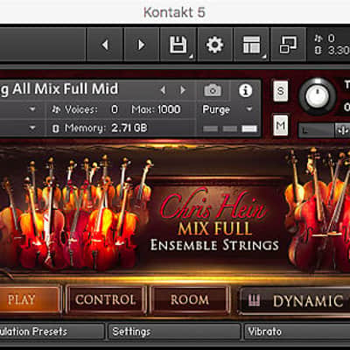Switch to the CONTROL tab
This screenshot has height=350, width=350.
[x=106, y=299]
